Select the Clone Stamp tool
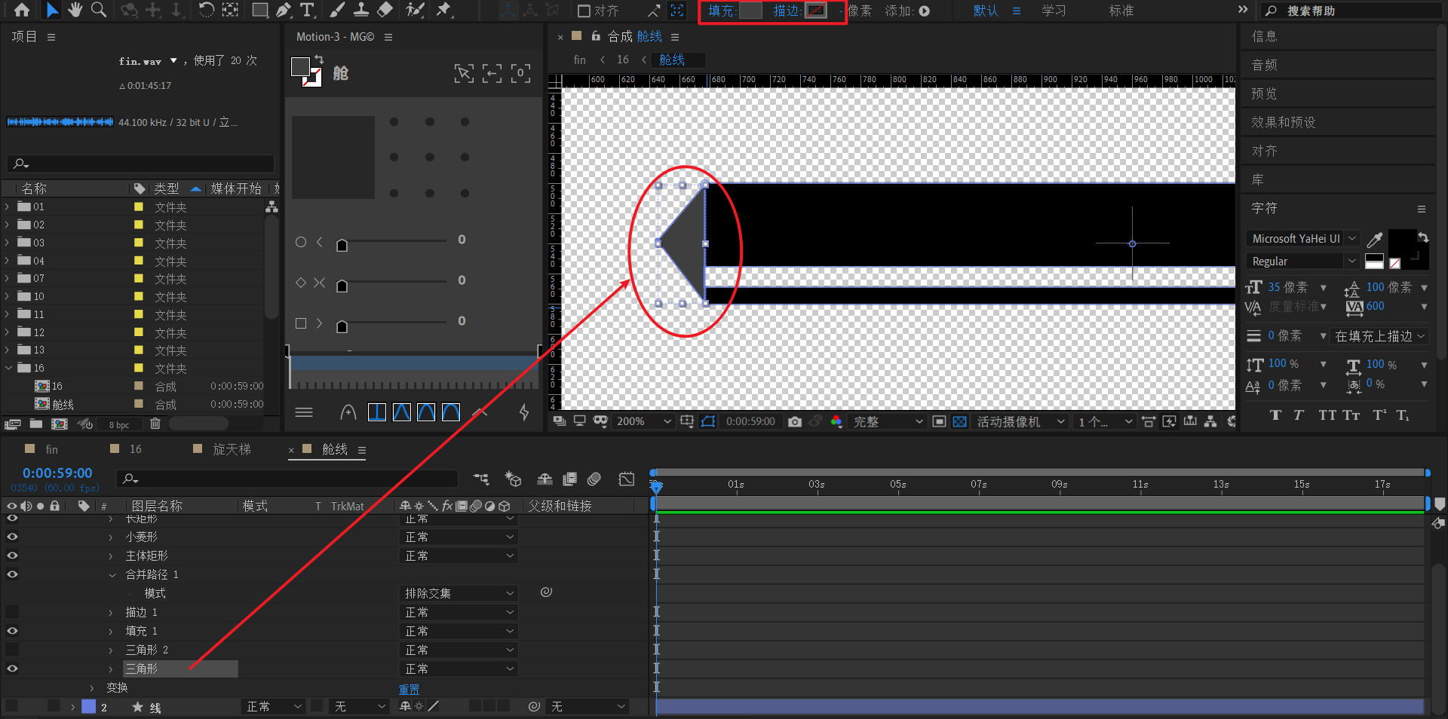Screen dimensions: 1448x719 tap(361, 10)
